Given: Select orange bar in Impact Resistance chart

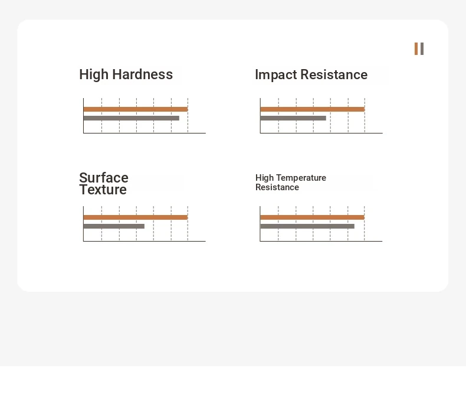Looking at the screenshot, I should pyautogui.click(x=313, y=109).
